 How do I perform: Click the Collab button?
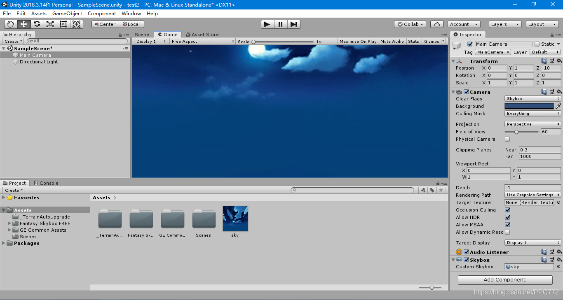(410, 24)
